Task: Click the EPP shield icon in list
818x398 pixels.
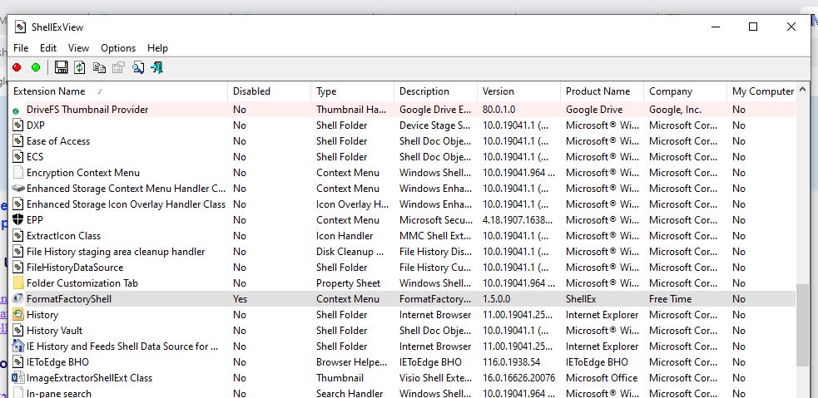Action: 19,220
